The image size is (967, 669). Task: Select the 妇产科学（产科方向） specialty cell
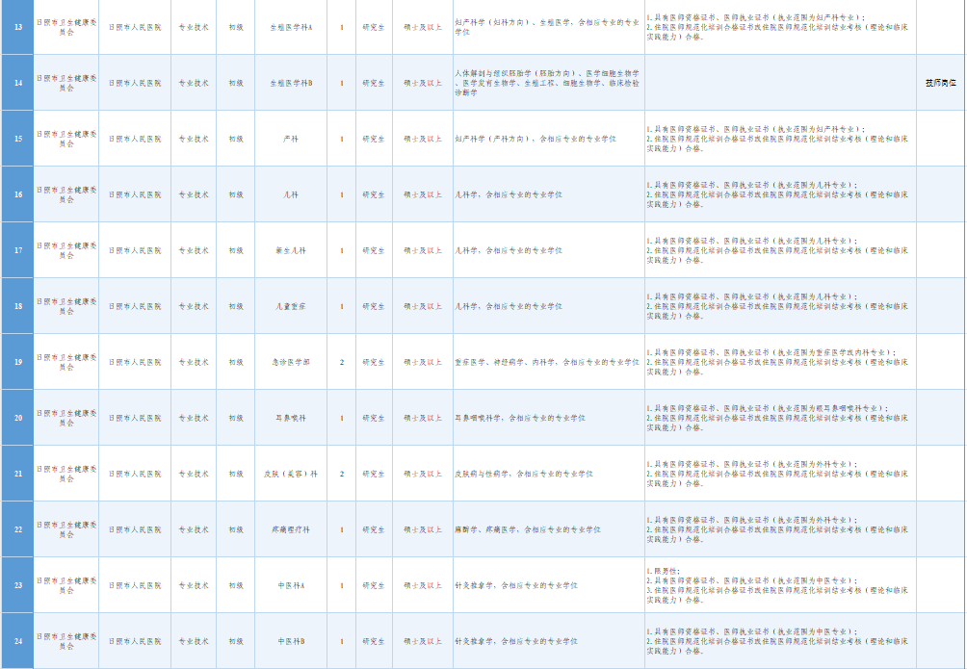pos(549,139)
